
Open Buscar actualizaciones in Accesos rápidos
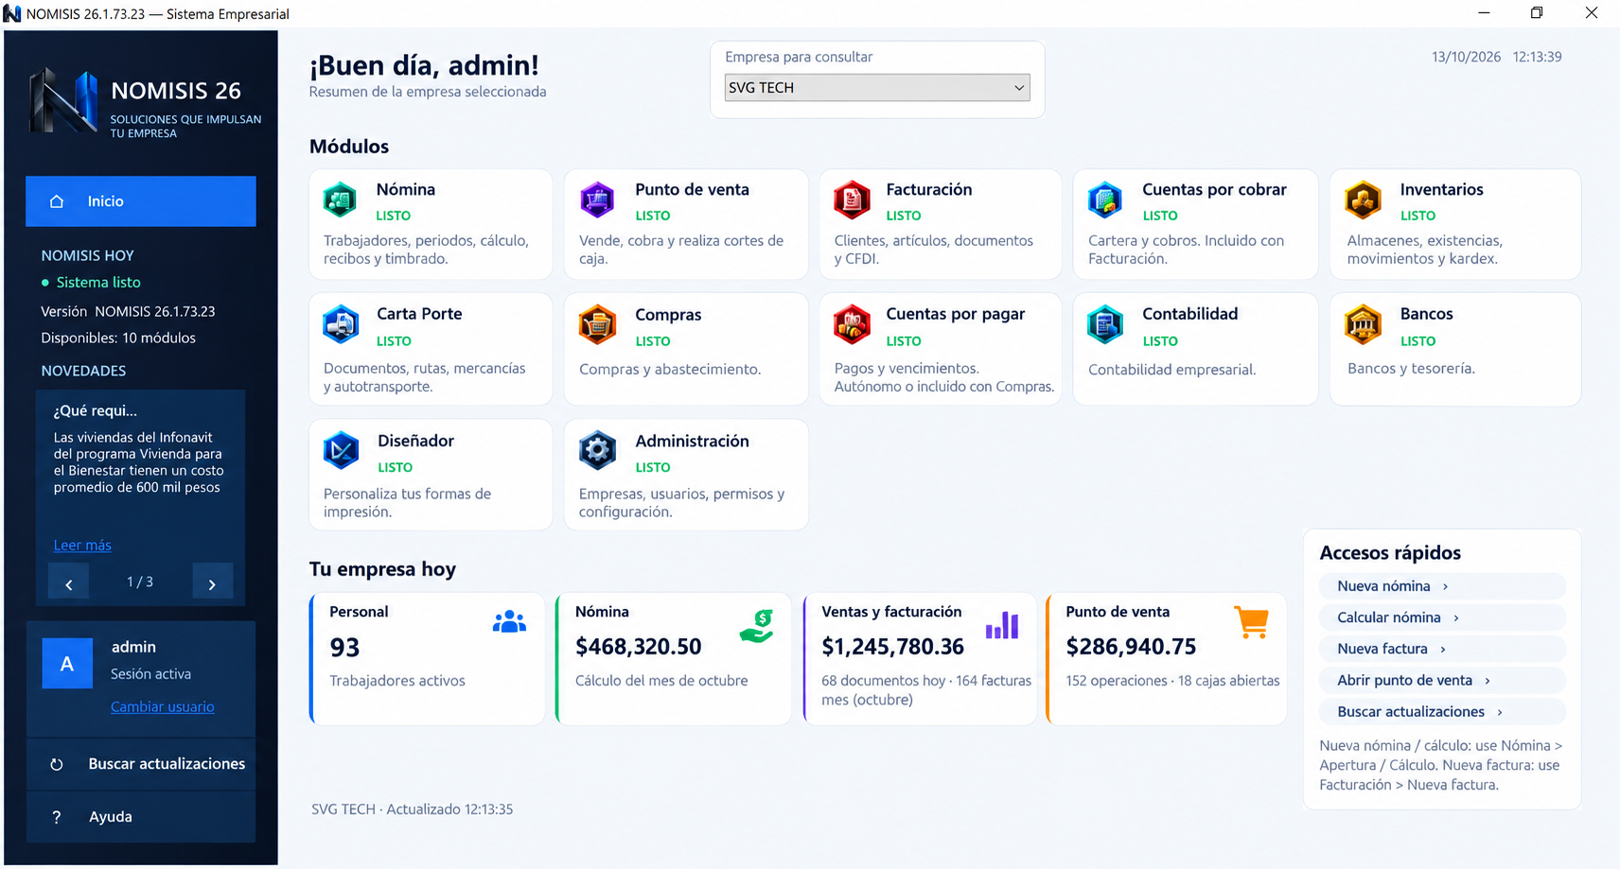click(x=1442, y=711)
